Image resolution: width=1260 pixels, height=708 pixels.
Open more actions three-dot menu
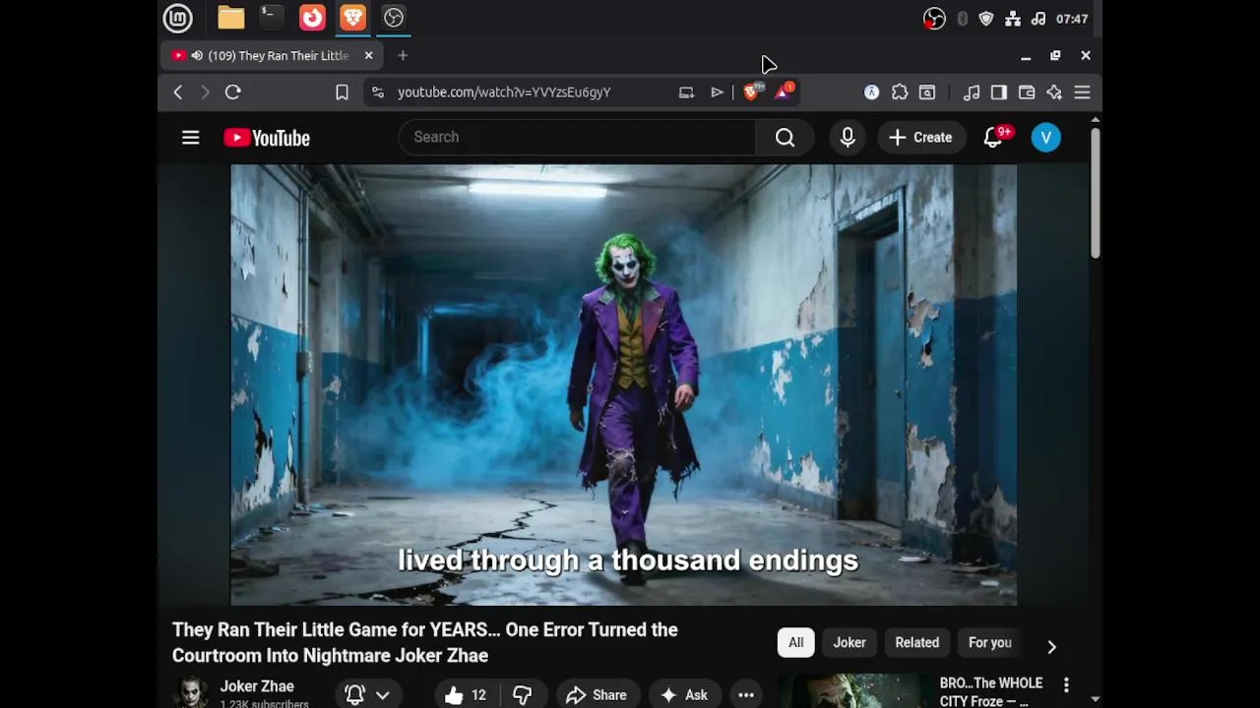point(746,695)
